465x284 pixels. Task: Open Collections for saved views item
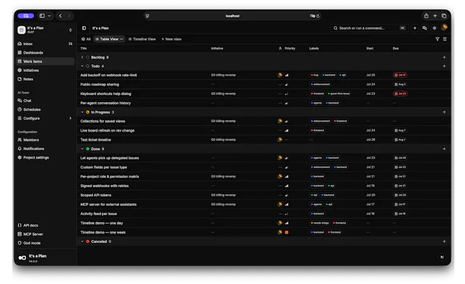[x=103, y=121]
